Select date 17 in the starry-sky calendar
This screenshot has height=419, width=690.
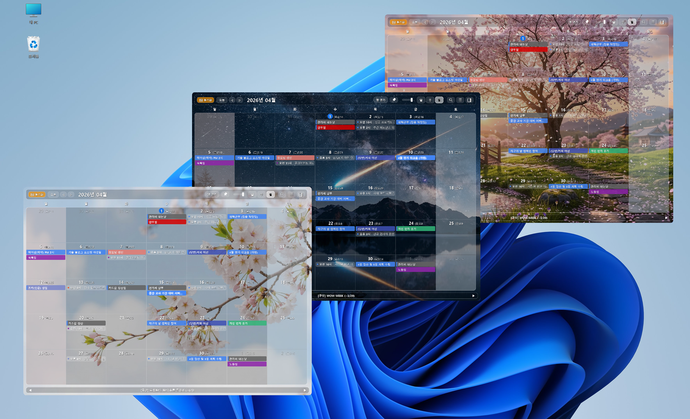pyautogui.click(x=411, y=188)
